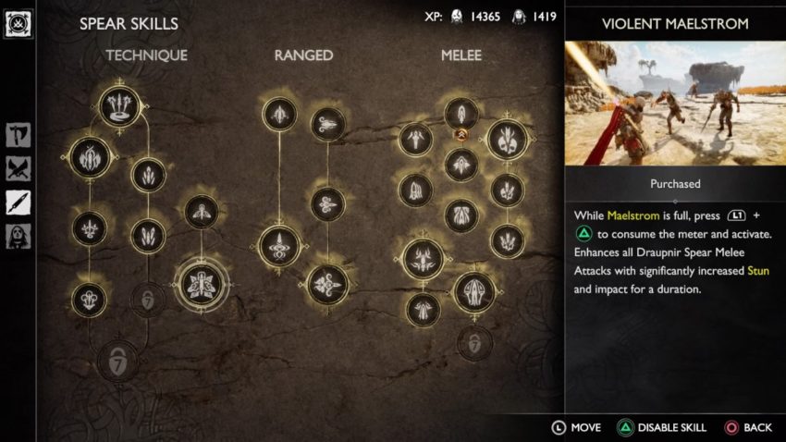This screenshot has height=442, width=786.
Task: Click the small orange upgrade marker in Melee
Action: [x=461, y=134]
